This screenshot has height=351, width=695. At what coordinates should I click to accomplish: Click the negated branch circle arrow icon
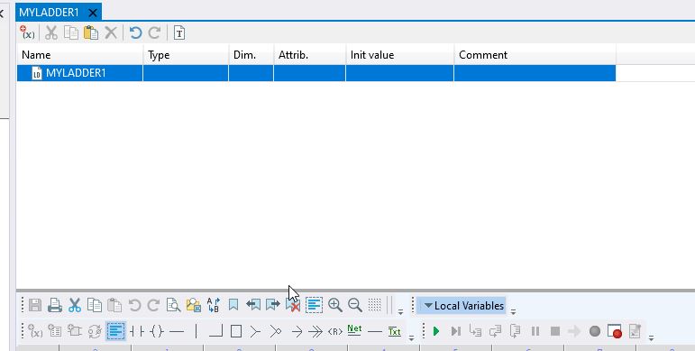click(275, 331)
